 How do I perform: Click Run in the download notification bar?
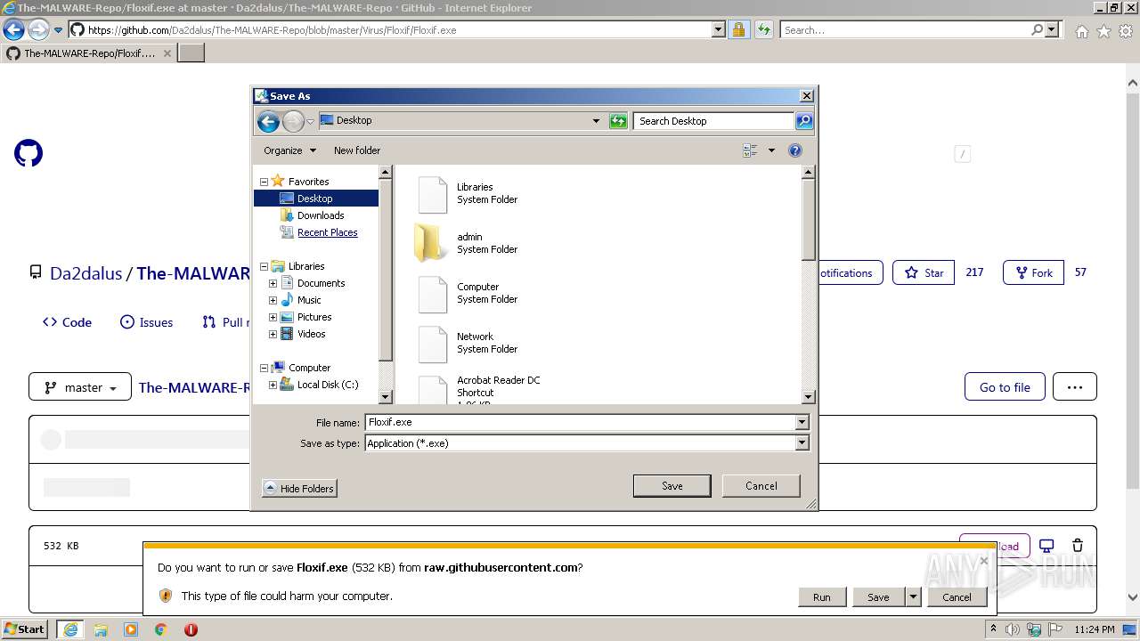822,597
